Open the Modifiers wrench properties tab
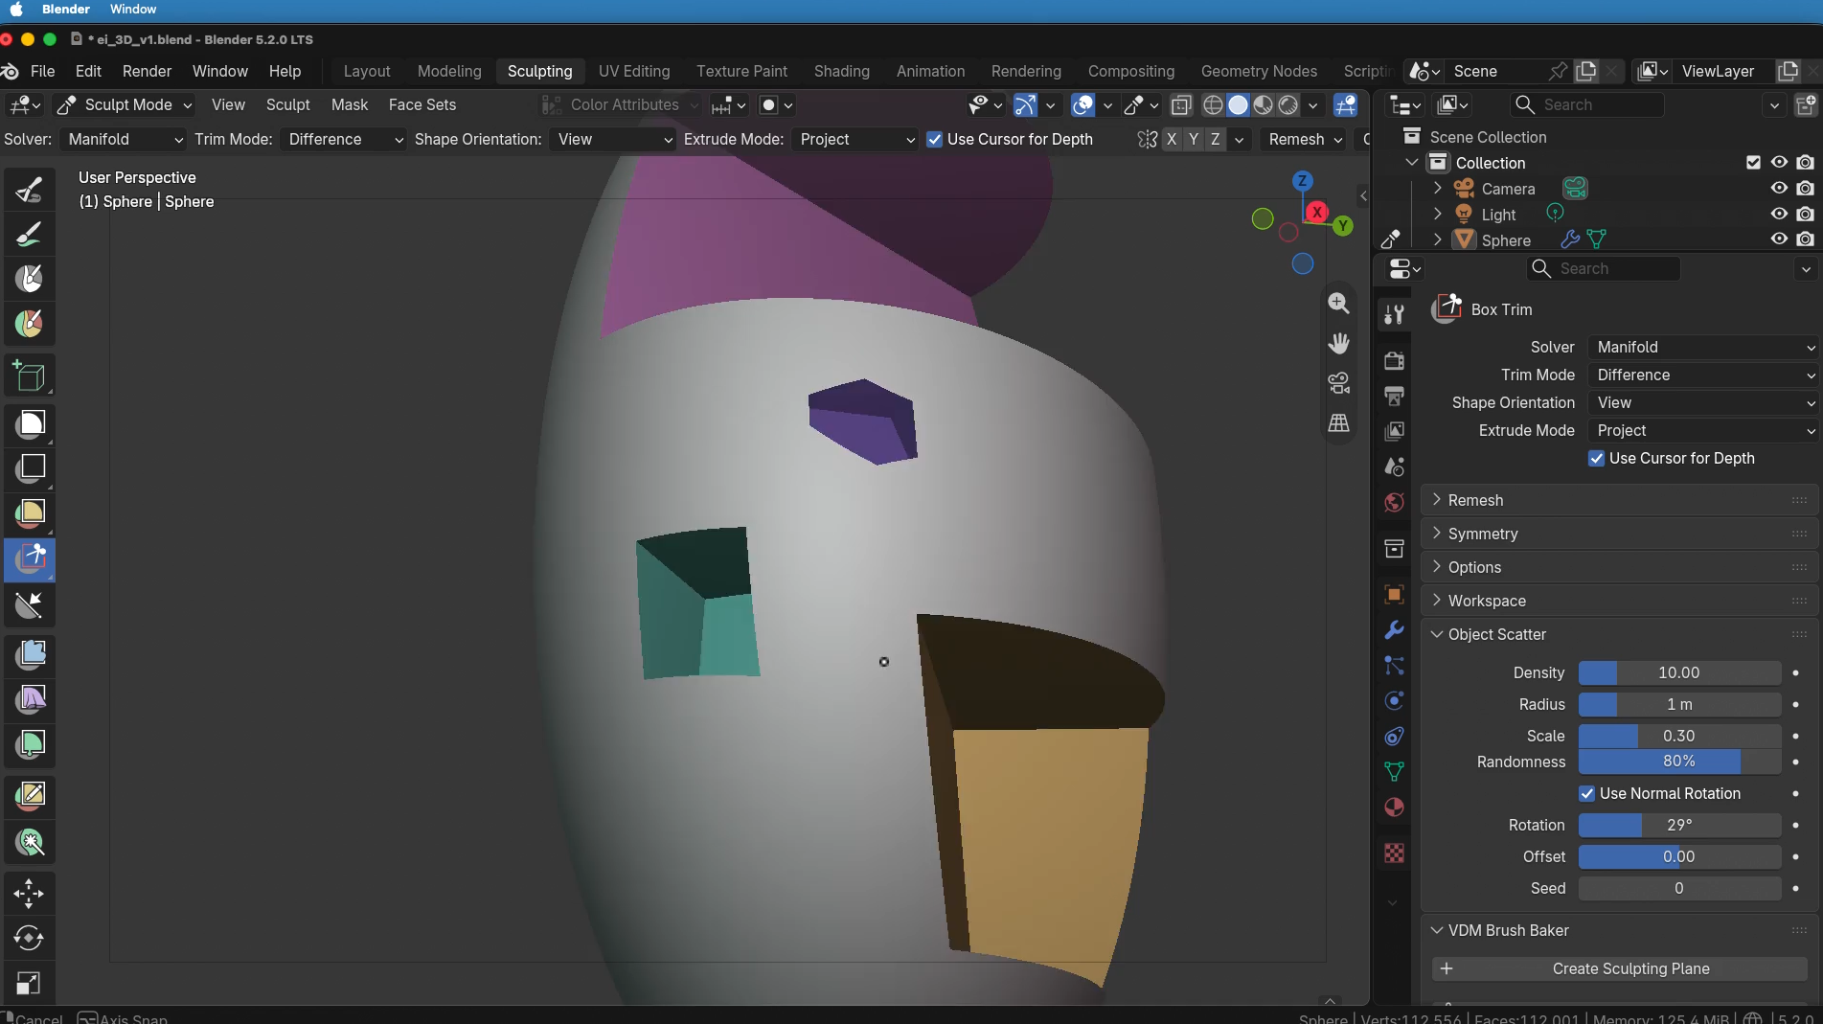The height and width of the screenshot is (1024, 1823). coord(1394,629)
